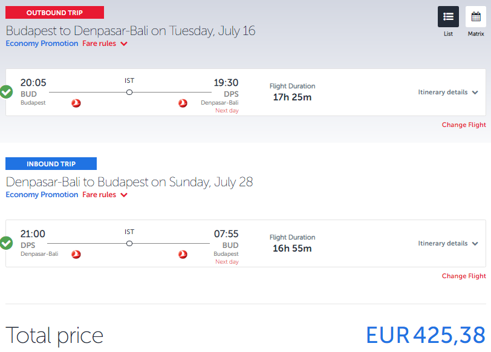491x352 pixels.
Task: Expand inbound Fare rules dropdown
Action: (105, 195)
